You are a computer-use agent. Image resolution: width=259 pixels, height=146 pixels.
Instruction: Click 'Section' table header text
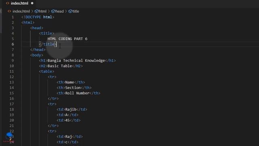(x=73, y=88)
